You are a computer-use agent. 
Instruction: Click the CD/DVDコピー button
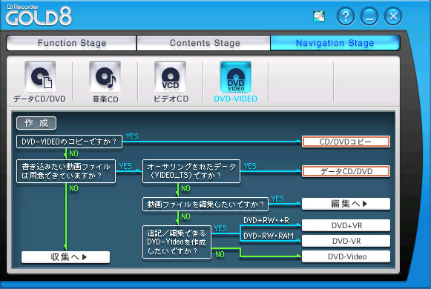click(x=346, y=142)
